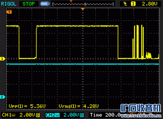Click the CH2 bandwidth limit B icon

tap(82, 115)
